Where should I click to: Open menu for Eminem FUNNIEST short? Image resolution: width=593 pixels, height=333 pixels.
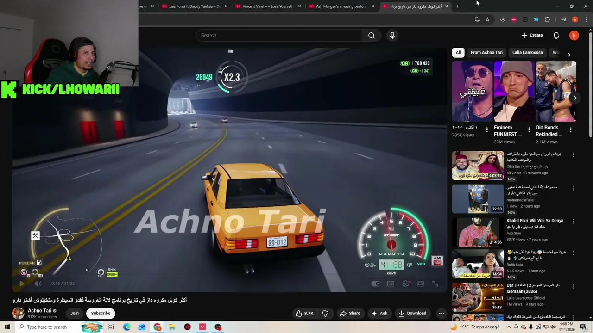529,130
